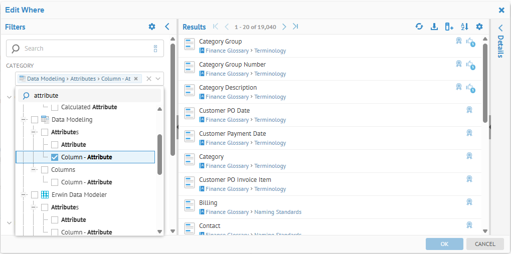Collapse the Filters panel

[167, 27]
